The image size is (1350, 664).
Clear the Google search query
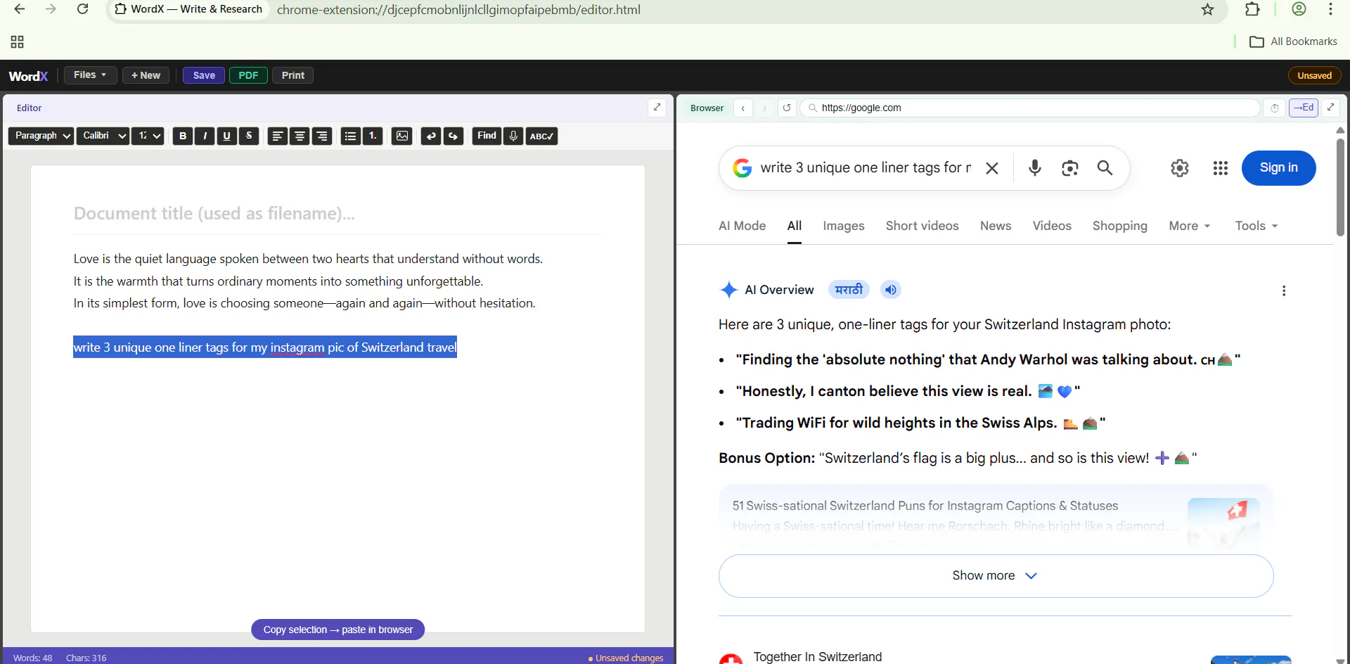pyautogui.click(x=992, y=168)
